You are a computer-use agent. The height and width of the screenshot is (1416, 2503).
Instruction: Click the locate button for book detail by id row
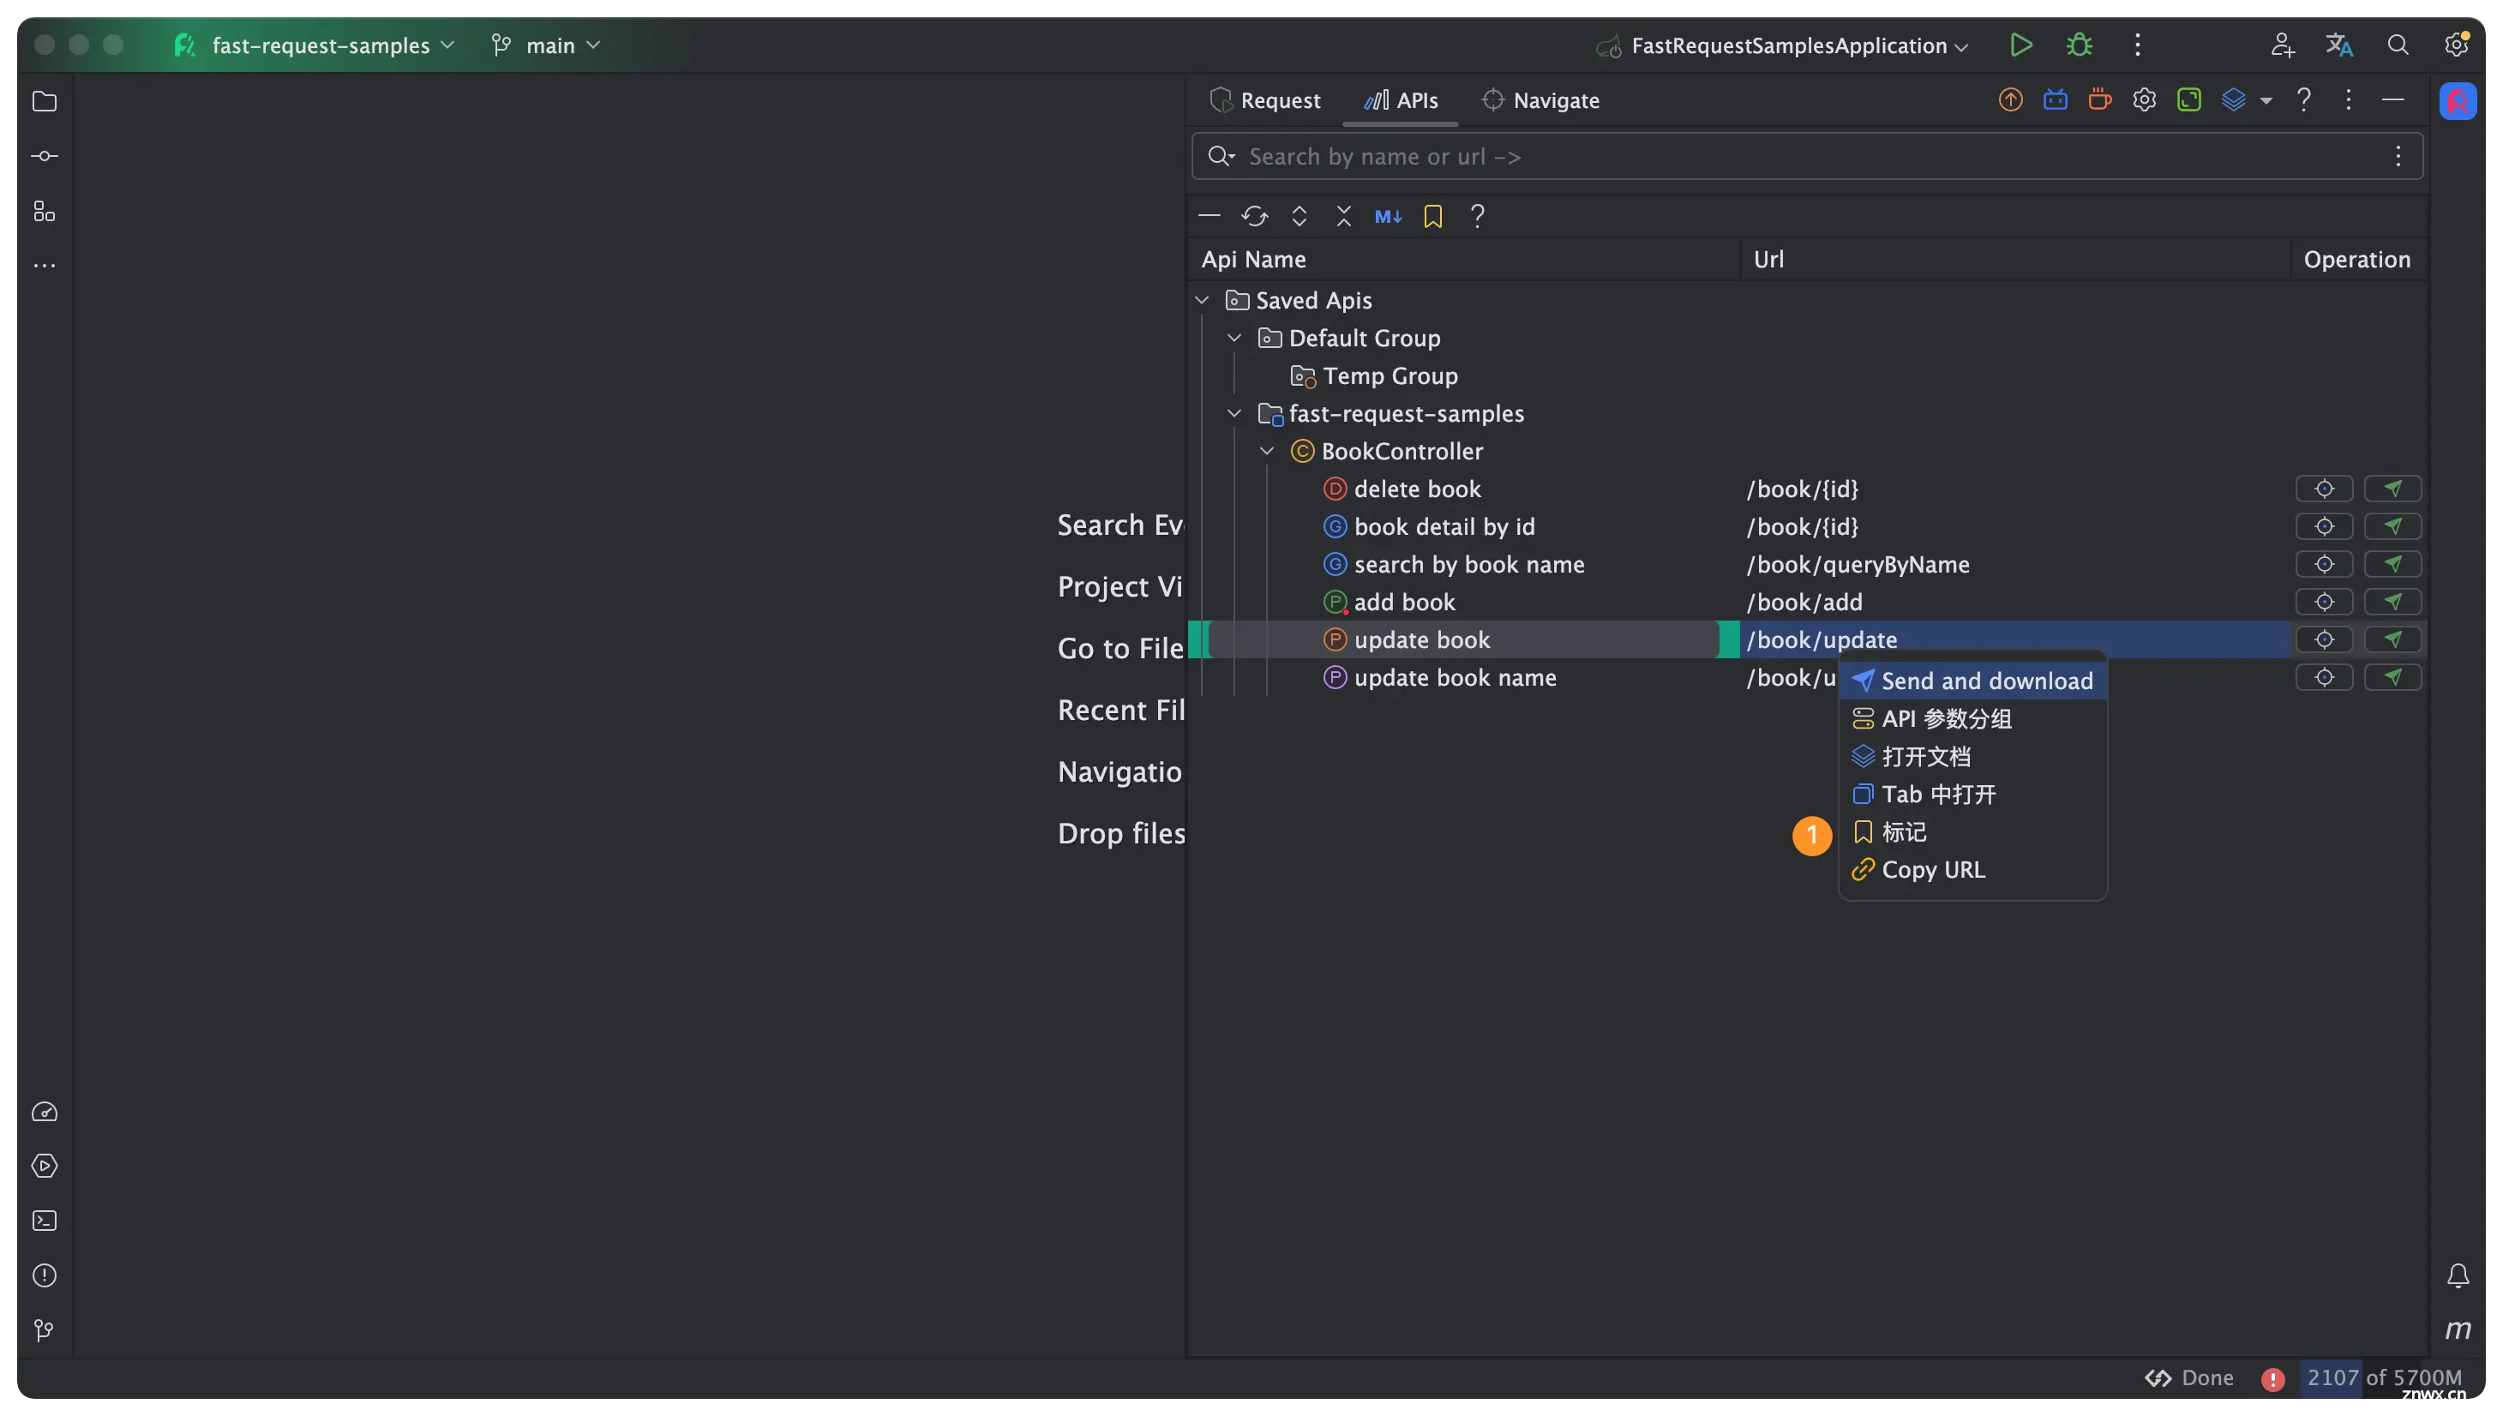[2323, 527]
